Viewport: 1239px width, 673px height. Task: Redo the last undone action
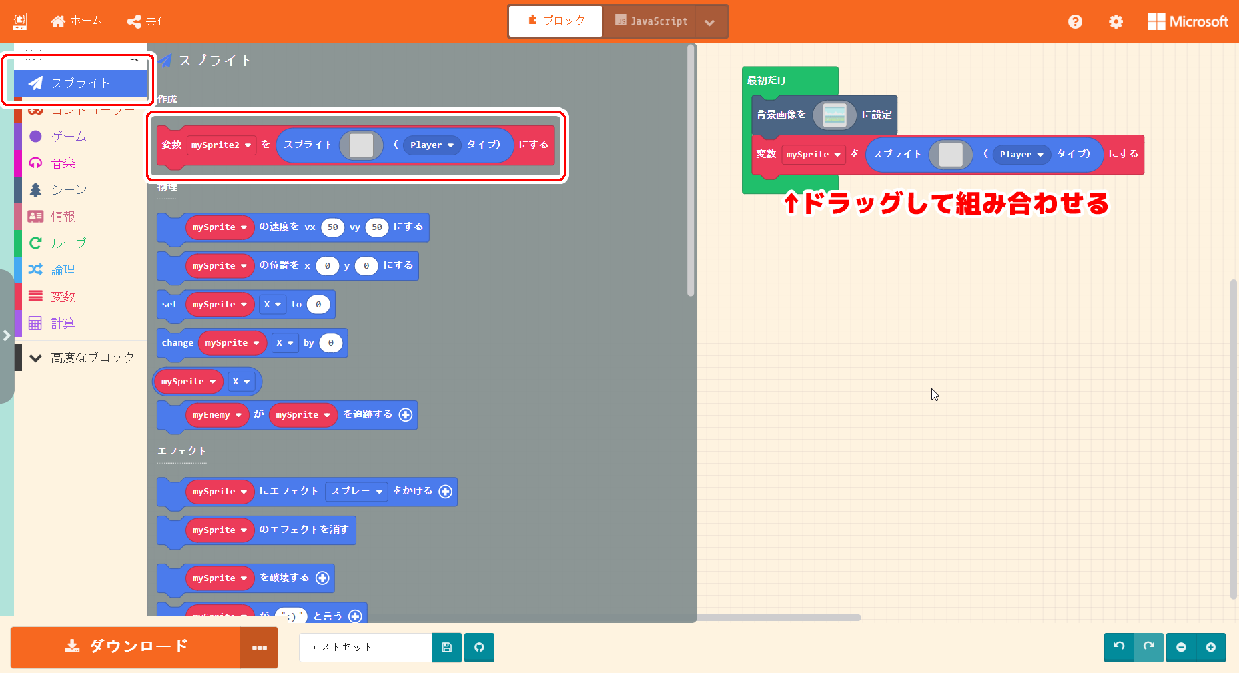1148,647
